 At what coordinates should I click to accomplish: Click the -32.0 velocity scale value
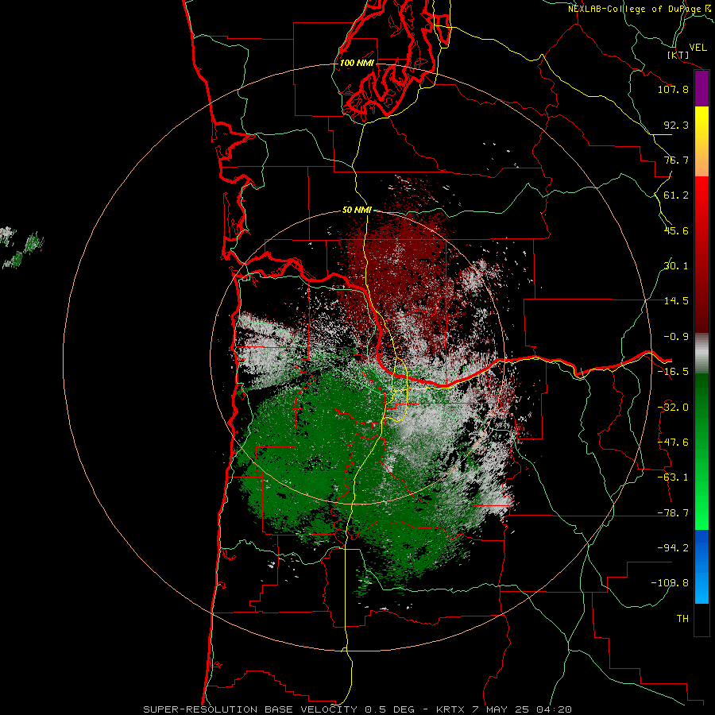(x=673, y=408)
